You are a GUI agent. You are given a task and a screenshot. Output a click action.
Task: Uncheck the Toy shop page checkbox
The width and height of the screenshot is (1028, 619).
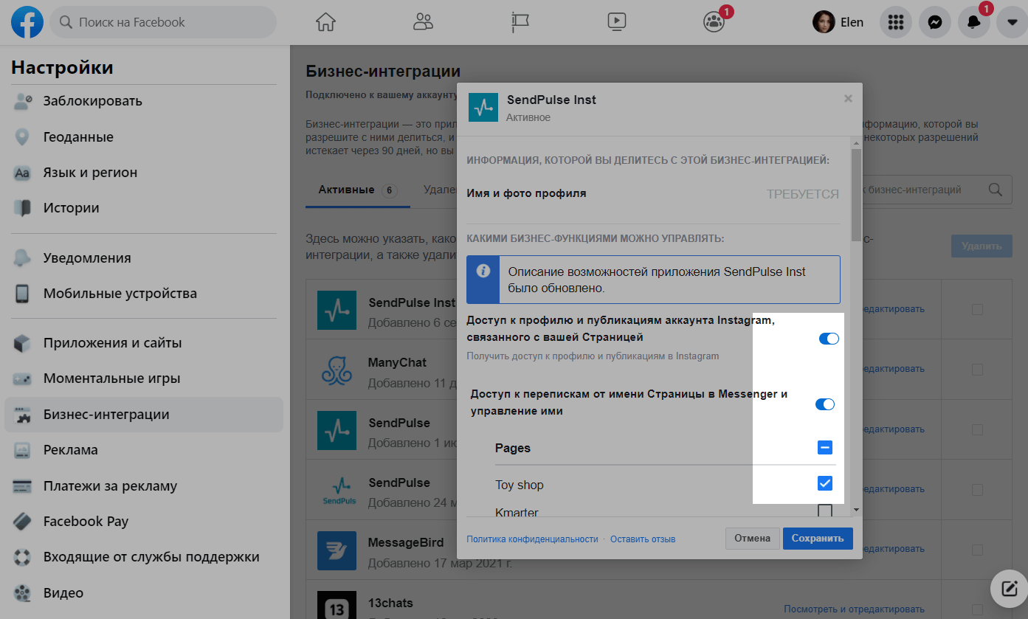click(x=825, y=484)
